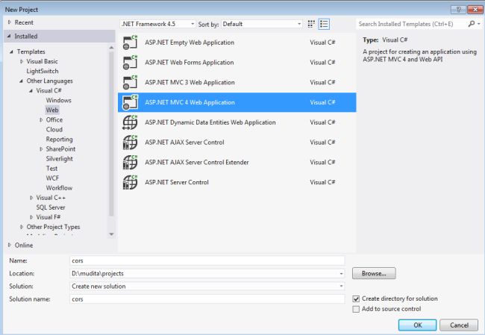Viewport: 485px width, 335px height.
Task: Open the Sort by Default dropdown
Action: (262, 24)
